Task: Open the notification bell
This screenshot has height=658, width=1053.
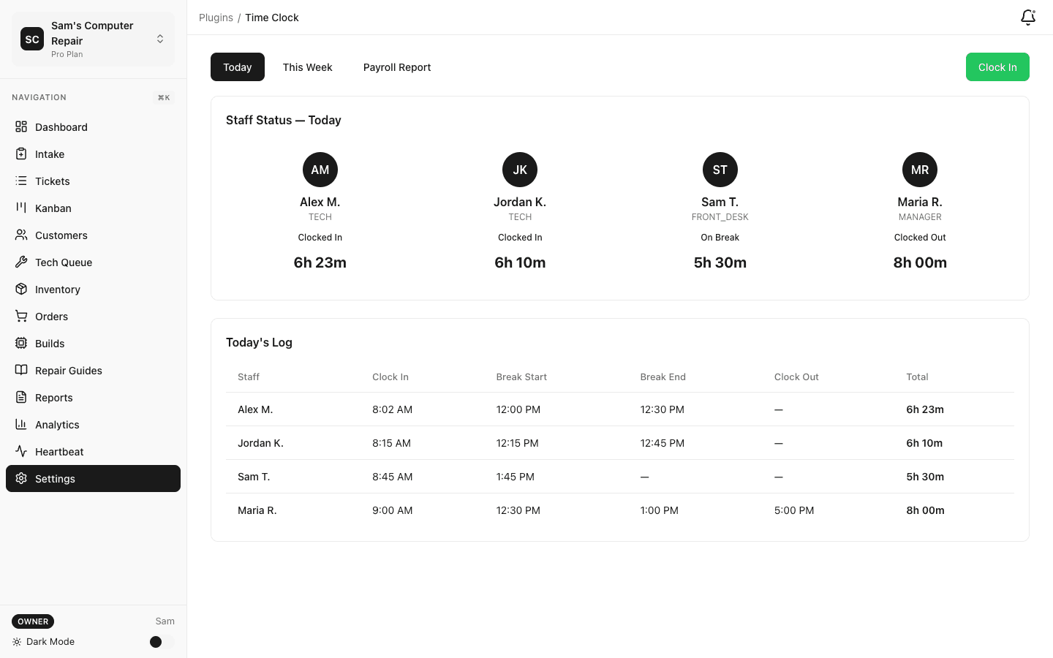Action: click(x=1027, y=18)
